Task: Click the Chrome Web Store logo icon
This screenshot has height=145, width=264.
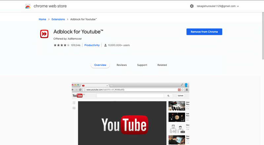Action: pyautogui.click(x=28, y=6)
